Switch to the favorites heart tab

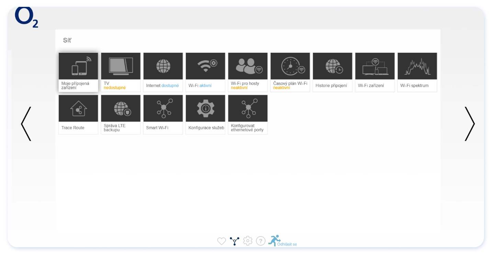[222, 241]
